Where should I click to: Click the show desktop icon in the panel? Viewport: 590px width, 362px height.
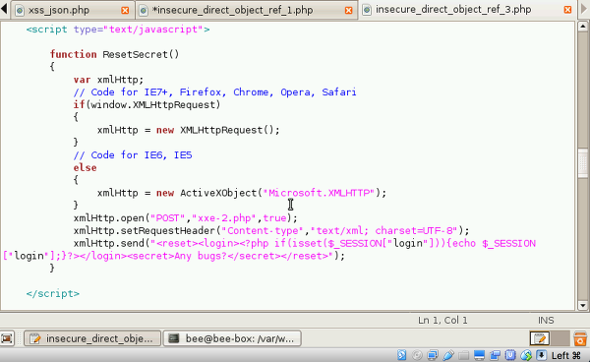click(x=7, y=338)
